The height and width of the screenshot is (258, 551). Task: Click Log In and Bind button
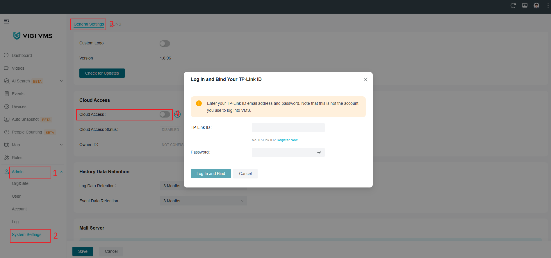[x=211, y=174]
